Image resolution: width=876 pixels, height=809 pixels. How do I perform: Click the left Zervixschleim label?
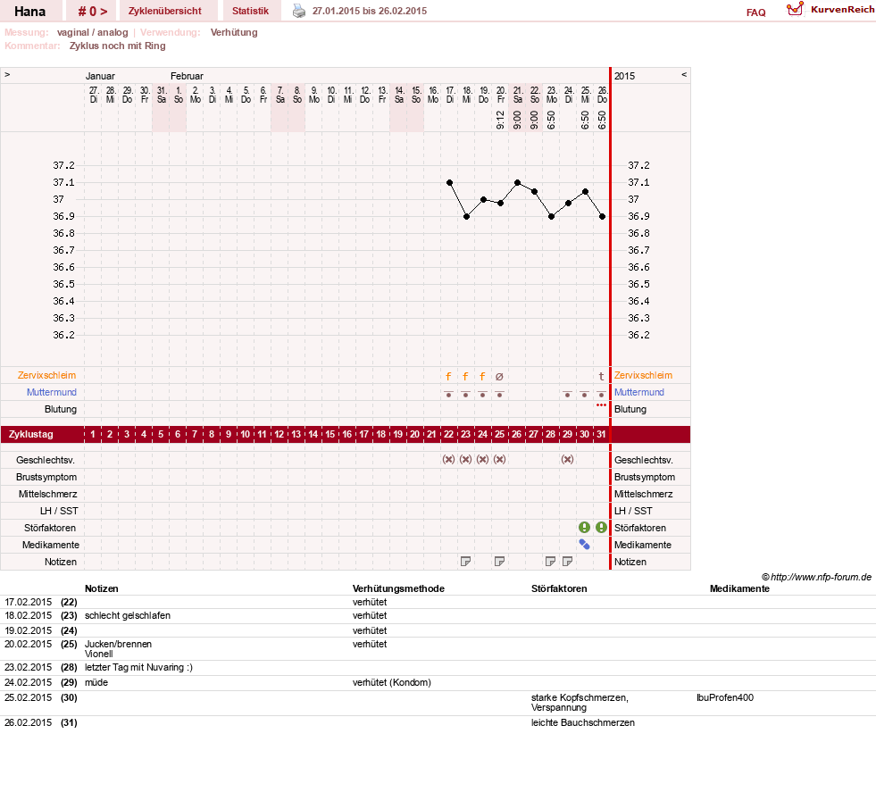pos(46,375)
